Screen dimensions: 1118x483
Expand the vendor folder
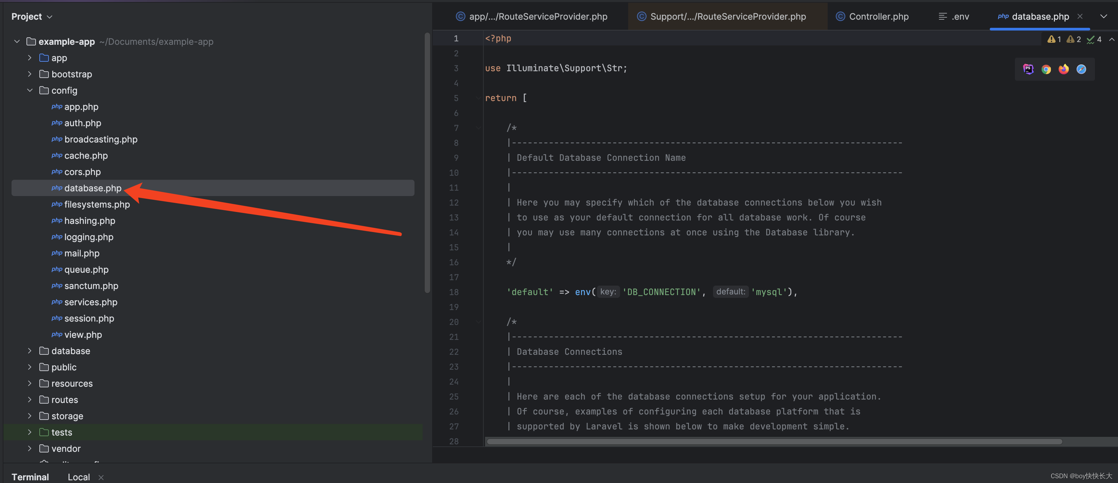[30, 448]
